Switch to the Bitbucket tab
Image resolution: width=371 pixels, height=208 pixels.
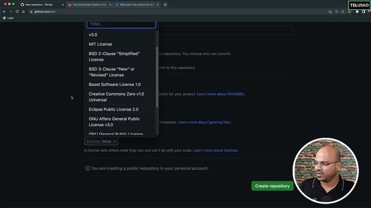tap(137, 5)
